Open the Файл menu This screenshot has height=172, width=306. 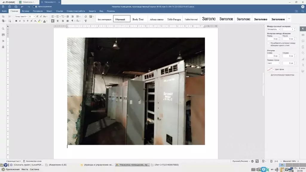(4, 11)
